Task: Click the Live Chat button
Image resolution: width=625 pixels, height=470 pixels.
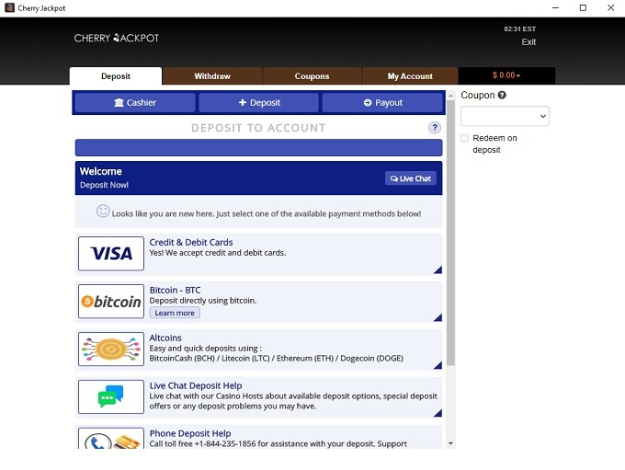Action: [411, 178]
